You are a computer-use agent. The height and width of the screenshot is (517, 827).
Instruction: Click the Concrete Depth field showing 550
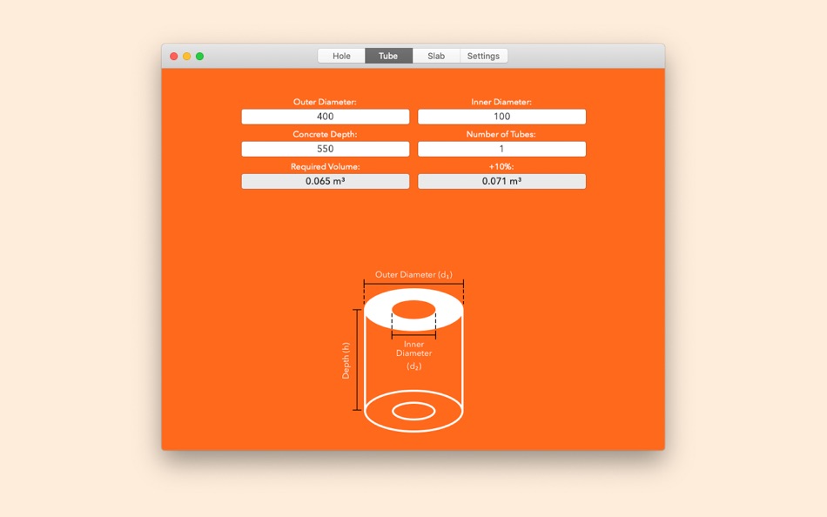click(326, 149)
